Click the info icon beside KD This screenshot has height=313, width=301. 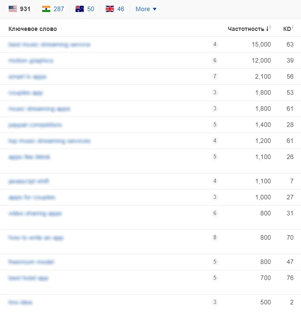(x=293, y=27)
